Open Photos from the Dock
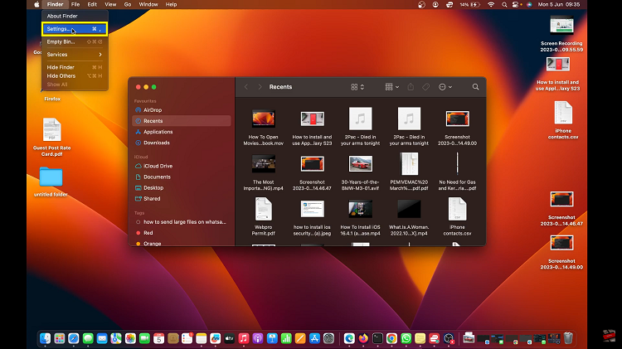The width and height of the screenshot is (622, 349). click(x=130, y=338)
